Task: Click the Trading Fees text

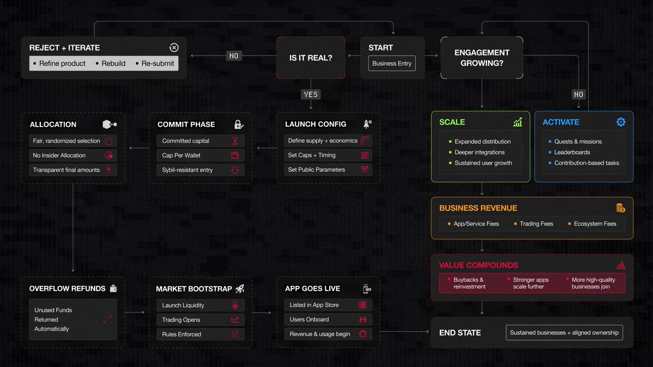Action: (x=536, y=224)
